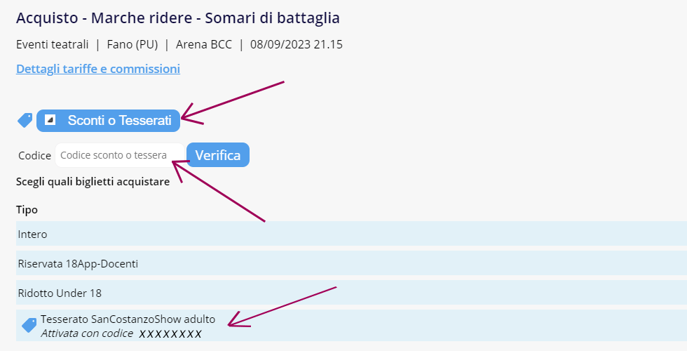Image resolution: width=687 pixels, height=351 pixels.
Task: Click the blue tag icon beside Sconti o Tesserati
Action: 25,120
